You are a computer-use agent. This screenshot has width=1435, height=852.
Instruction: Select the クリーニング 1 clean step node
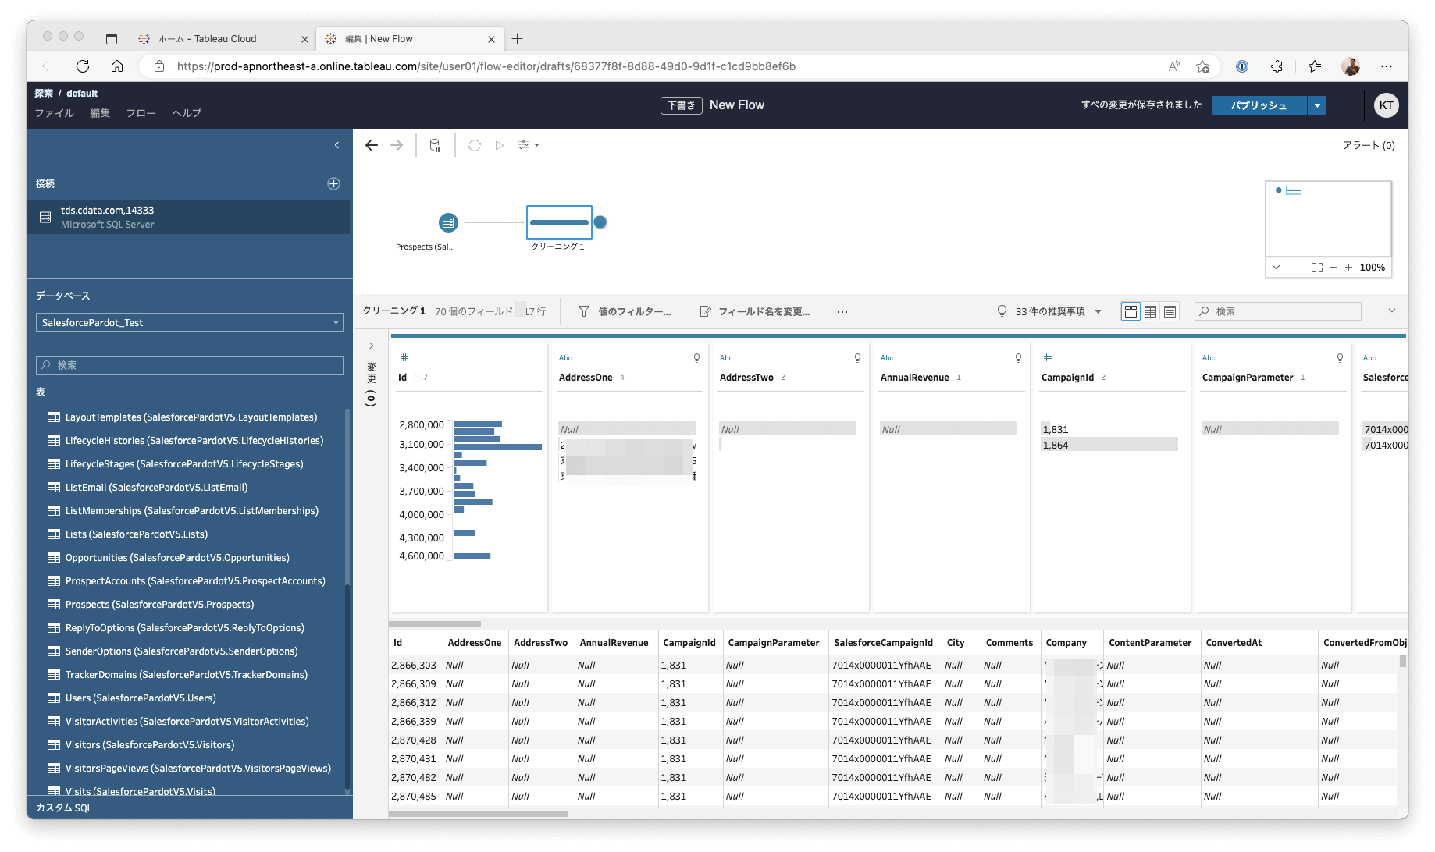pos(559,222)
